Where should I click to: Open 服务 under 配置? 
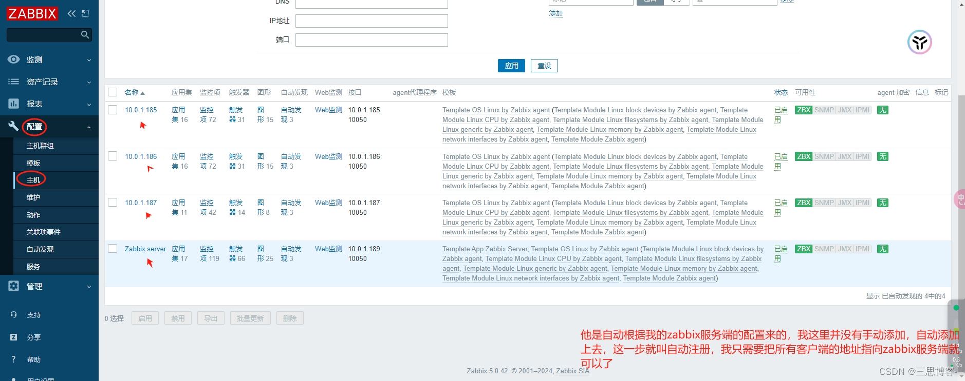tap(33, 267)
